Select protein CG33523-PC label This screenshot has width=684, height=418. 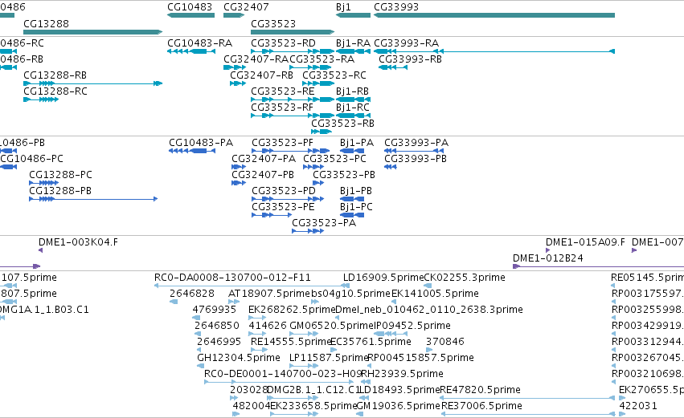tap(334, 159)
